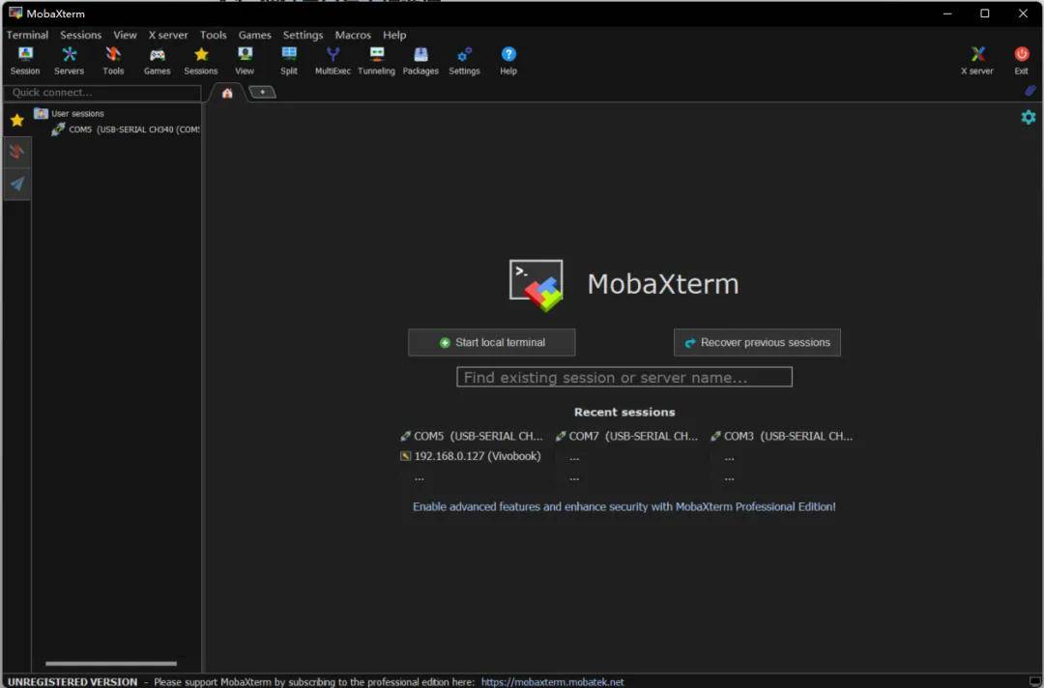Select the sidebar Tools tab icon
Screen dimensions: 1044x688
[16, 152]
